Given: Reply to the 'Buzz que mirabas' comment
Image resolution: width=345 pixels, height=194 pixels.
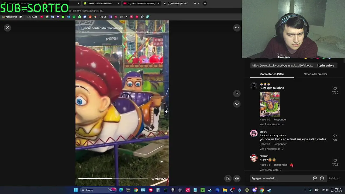Looking at the screenshot, I should pos(280,120).
